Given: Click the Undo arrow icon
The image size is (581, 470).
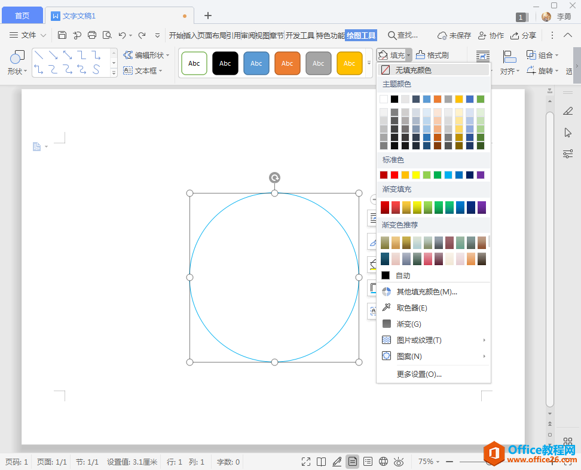Looking at the screenshot, I should [x=122, y=35].
